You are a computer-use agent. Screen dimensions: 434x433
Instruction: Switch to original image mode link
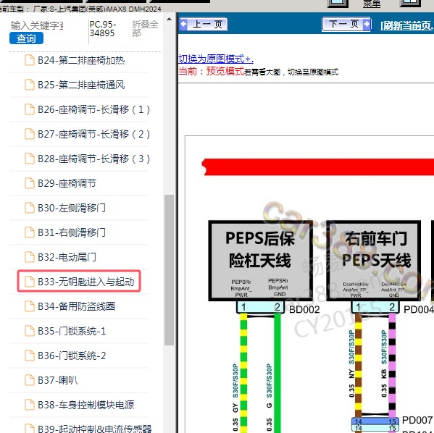click(216, 59)
